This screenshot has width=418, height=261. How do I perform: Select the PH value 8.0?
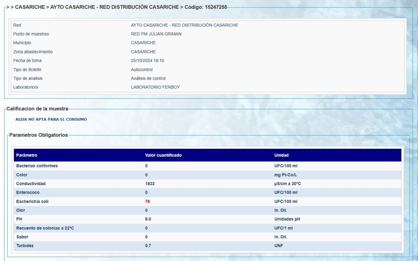coord(148,219)
